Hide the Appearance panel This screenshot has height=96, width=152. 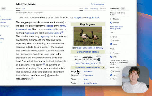pos(123,8)
